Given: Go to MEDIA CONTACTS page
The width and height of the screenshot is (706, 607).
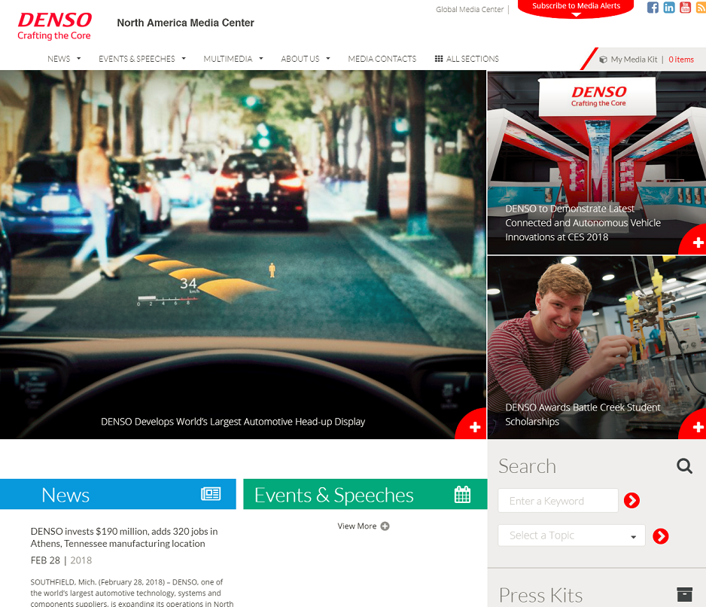Looking at the screenshot, I should coord(382,59).
